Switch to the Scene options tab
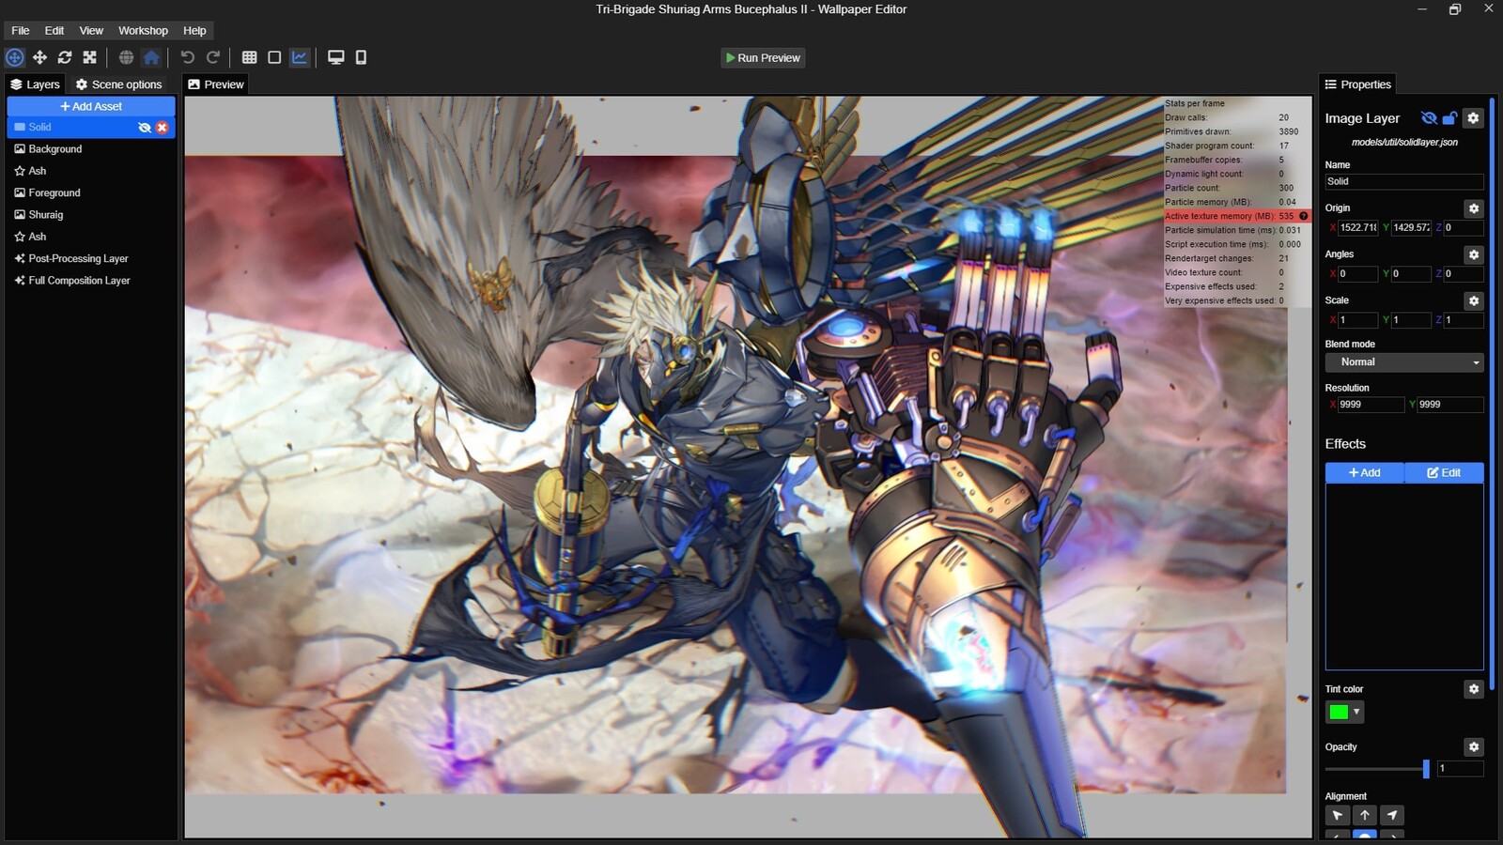 [x=119, y=84]
